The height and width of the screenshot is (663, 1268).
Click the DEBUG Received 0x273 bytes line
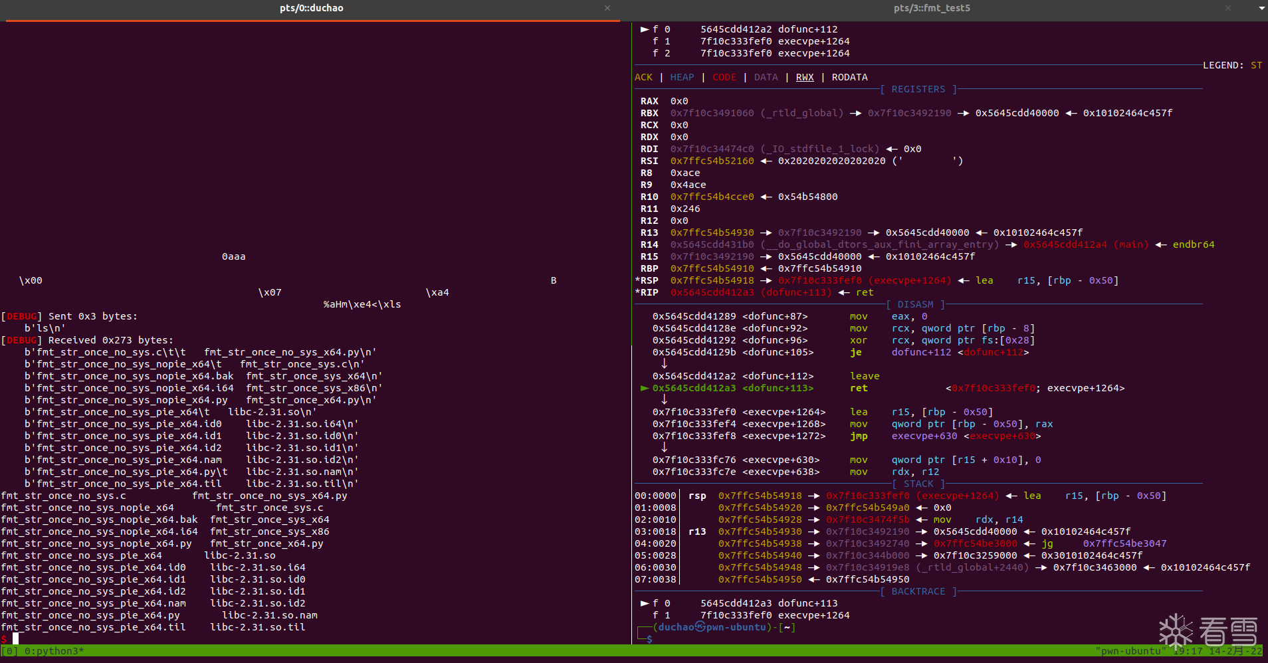(x=87, y=340)
